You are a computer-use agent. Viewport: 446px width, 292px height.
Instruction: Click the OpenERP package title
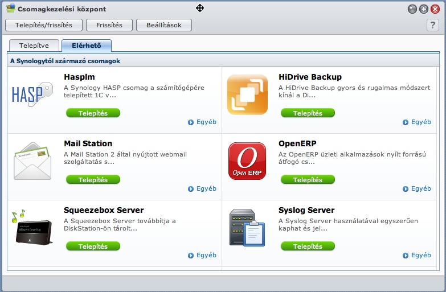(297, 143)
